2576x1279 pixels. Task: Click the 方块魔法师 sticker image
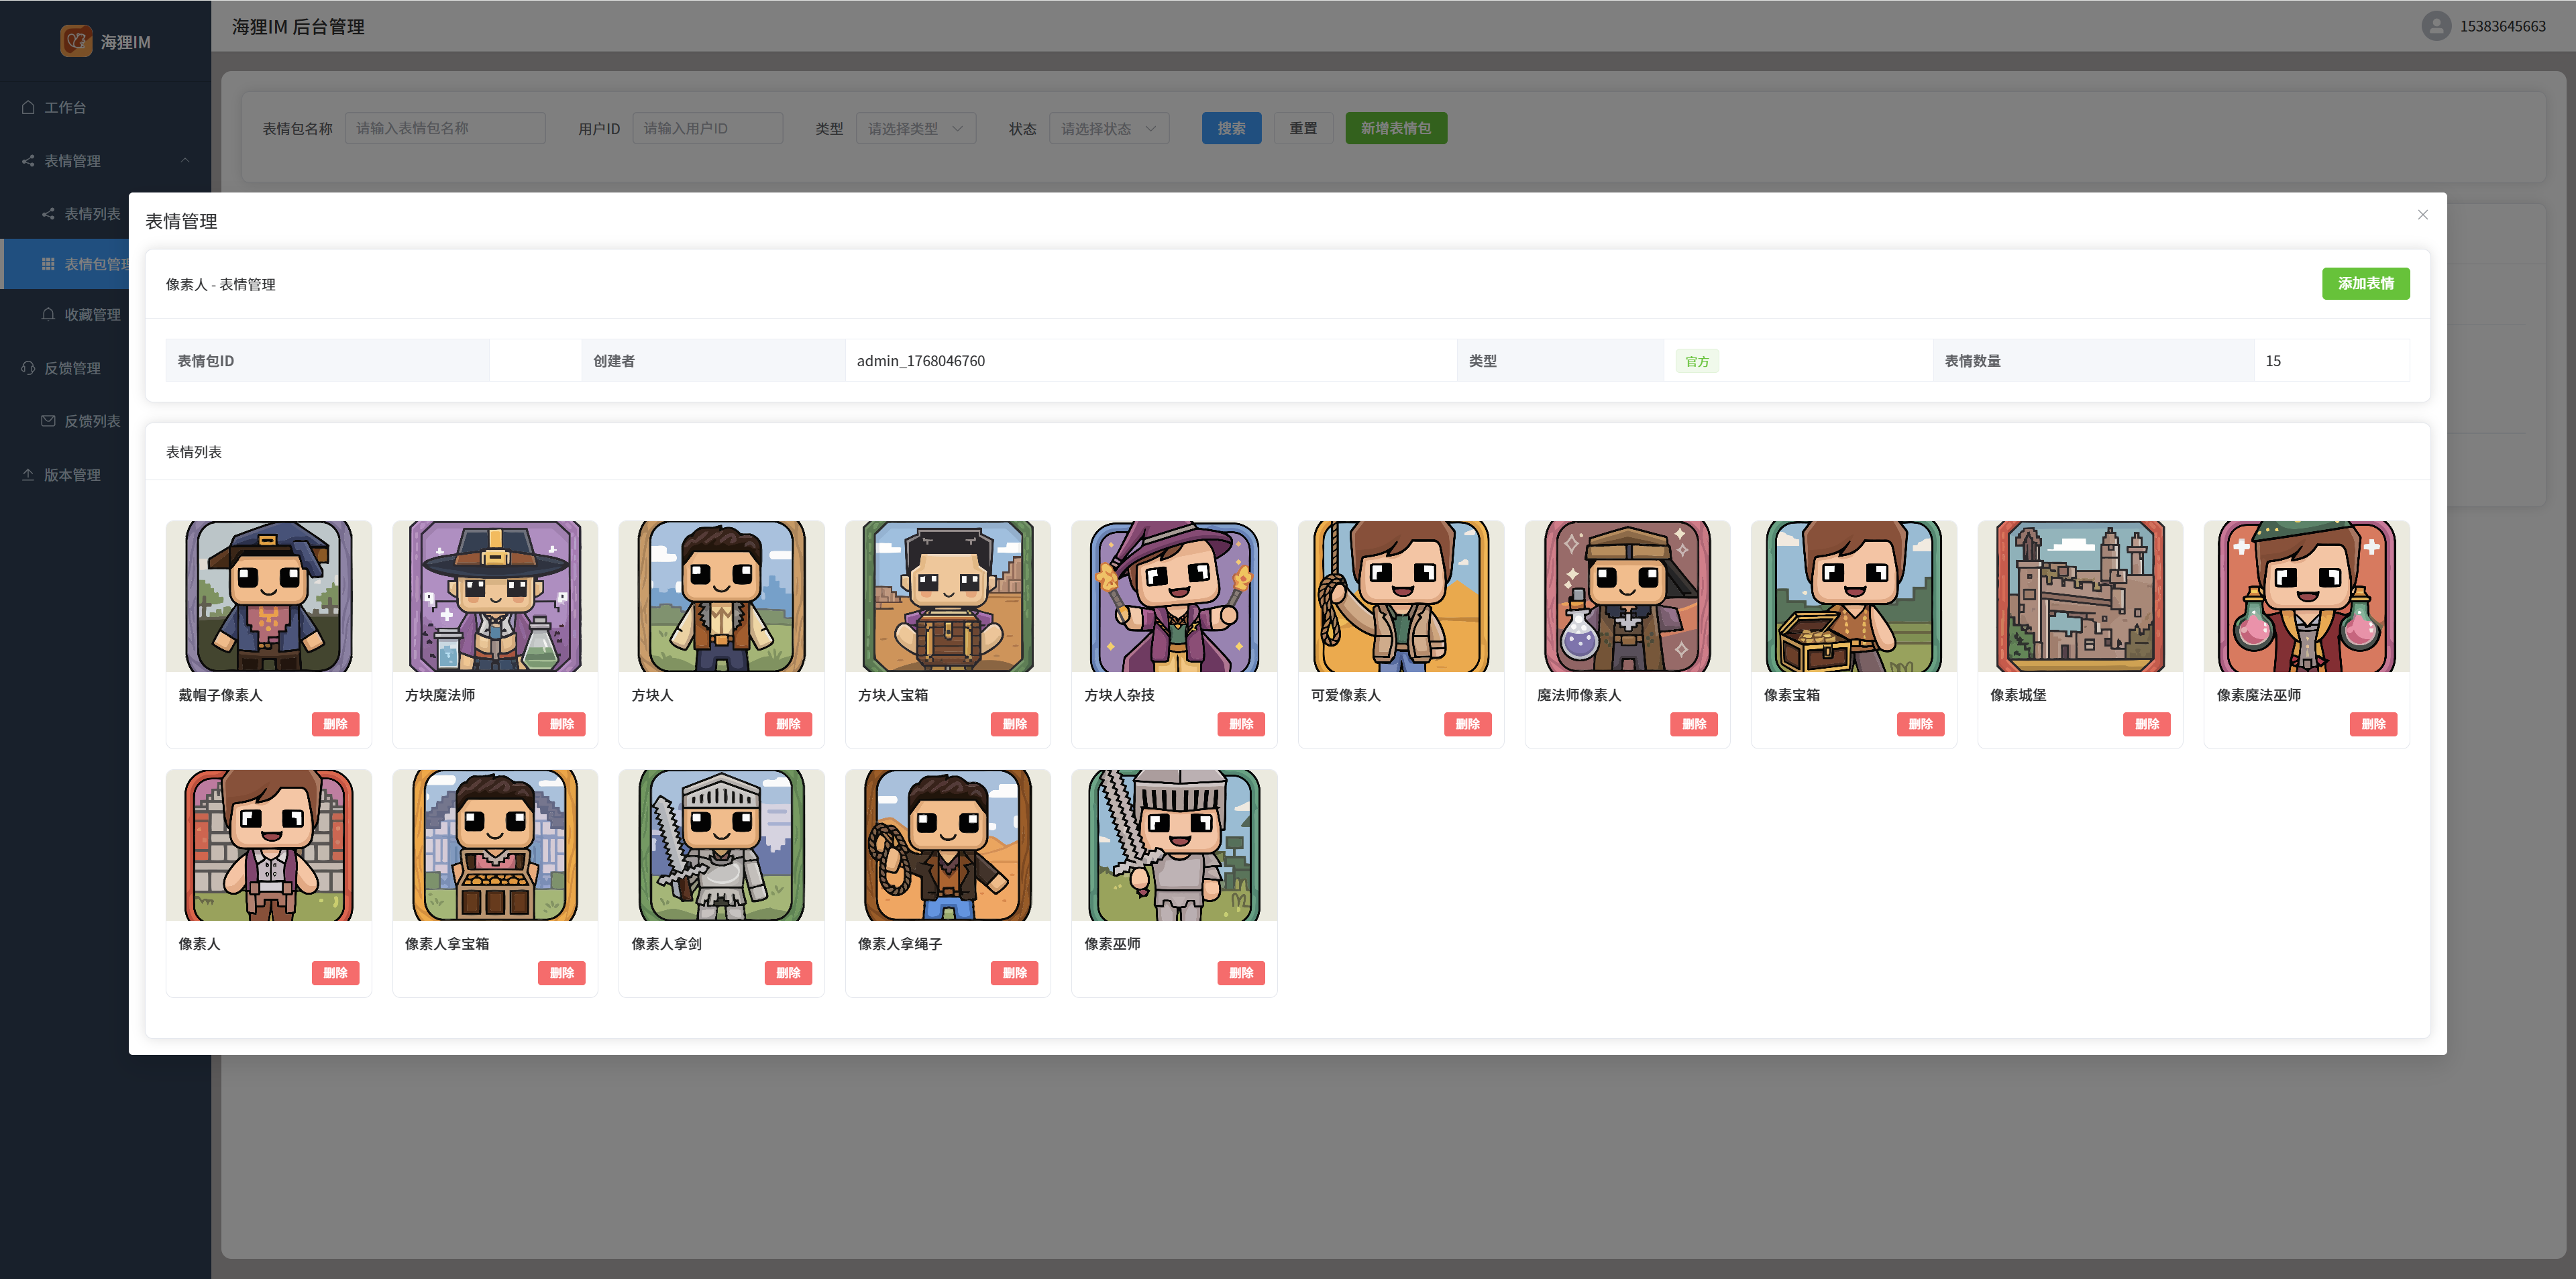(495, 596)
